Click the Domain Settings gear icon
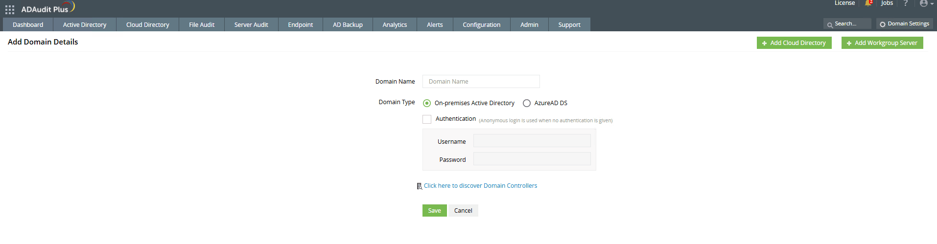Image resolution: width=937 pixels, height=244 pixels. tap(883, 24)
